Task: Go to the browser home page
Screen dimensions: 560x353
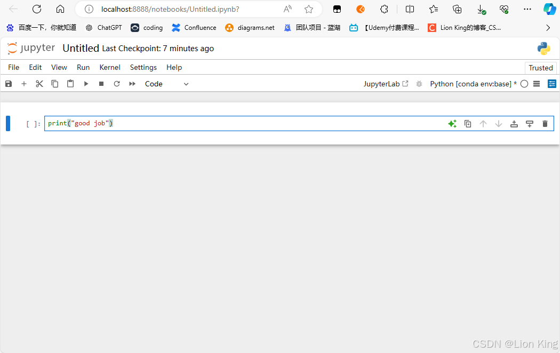Action: pyautogui.click(x=60, y=9)
